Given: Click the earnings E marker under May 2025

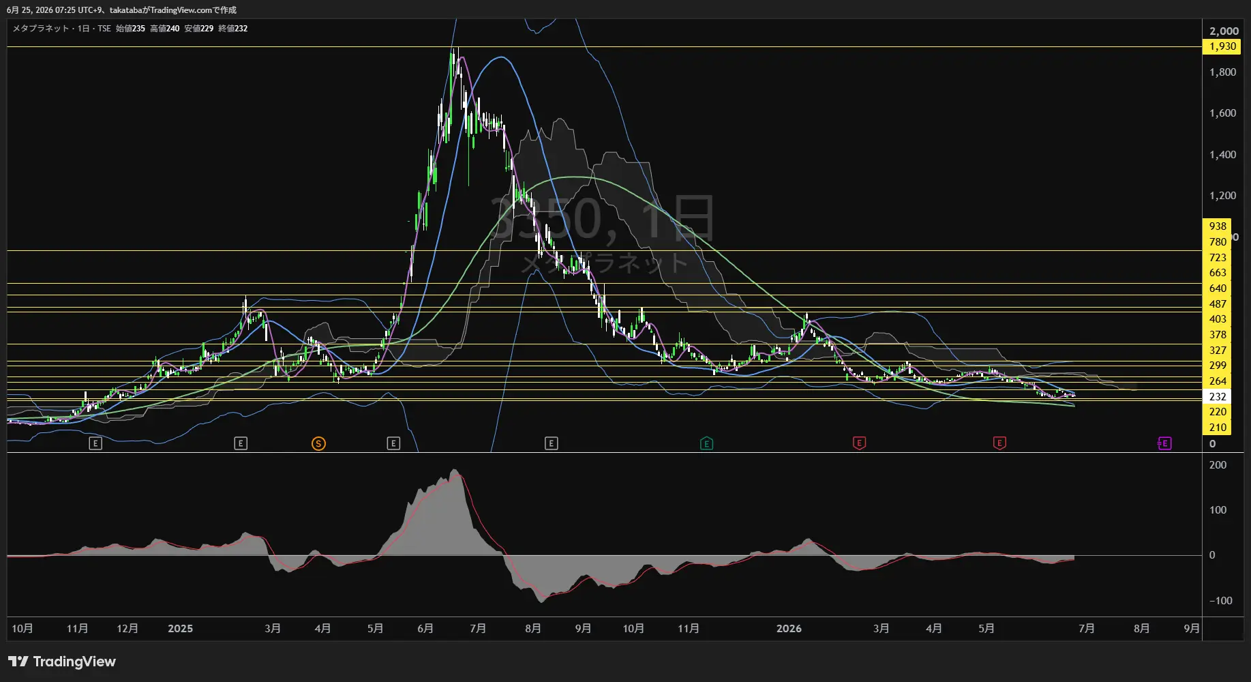Looking at the screenshot, I should click(x=393, y=444).
